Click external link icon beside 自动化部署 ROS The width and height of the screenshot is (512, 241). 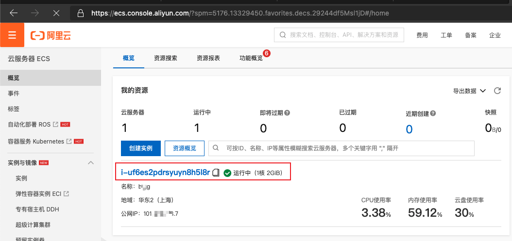coord(55,124)
